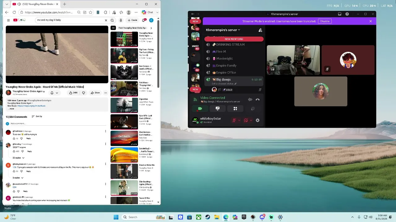Image resolution: width=396 pixels, height=222 pixels.
Task: Reload the browser page
Action: (x=14, y=12)
